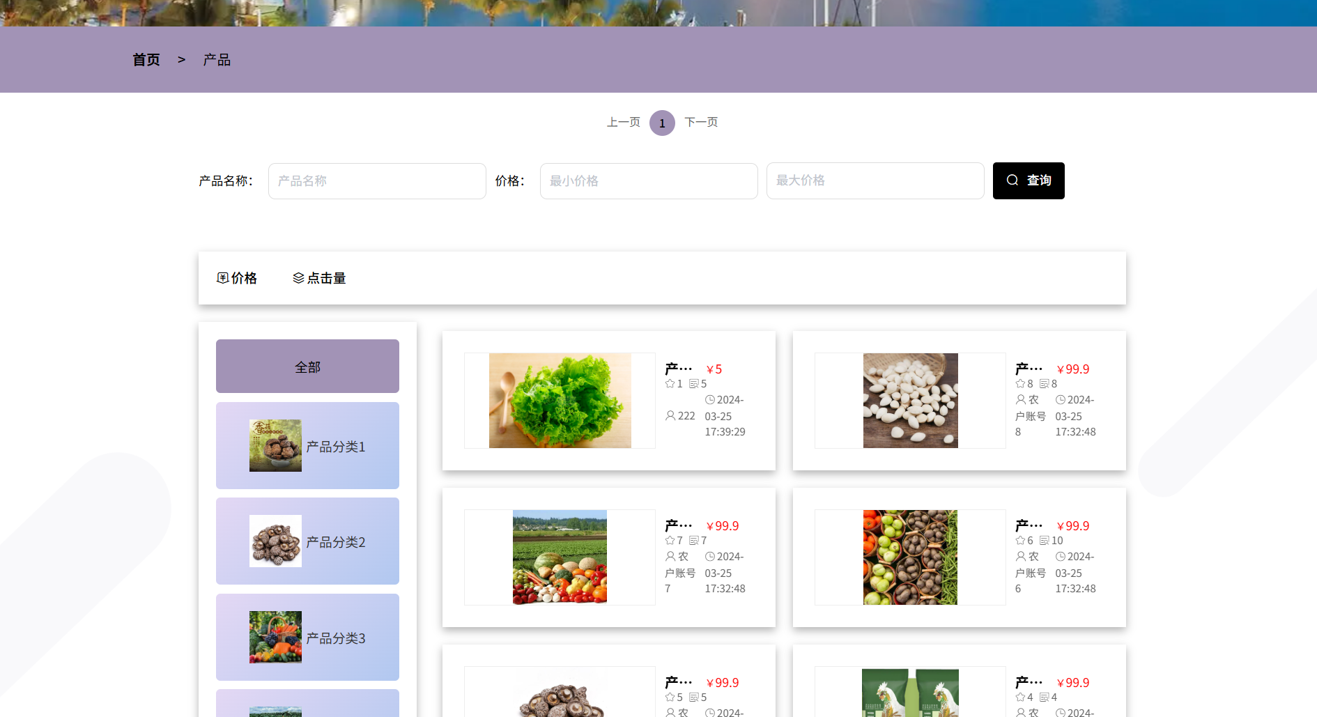Click the star icon showing 8 favorites
This screenshot has width=1317, height=717.
tap(1020, 384)
